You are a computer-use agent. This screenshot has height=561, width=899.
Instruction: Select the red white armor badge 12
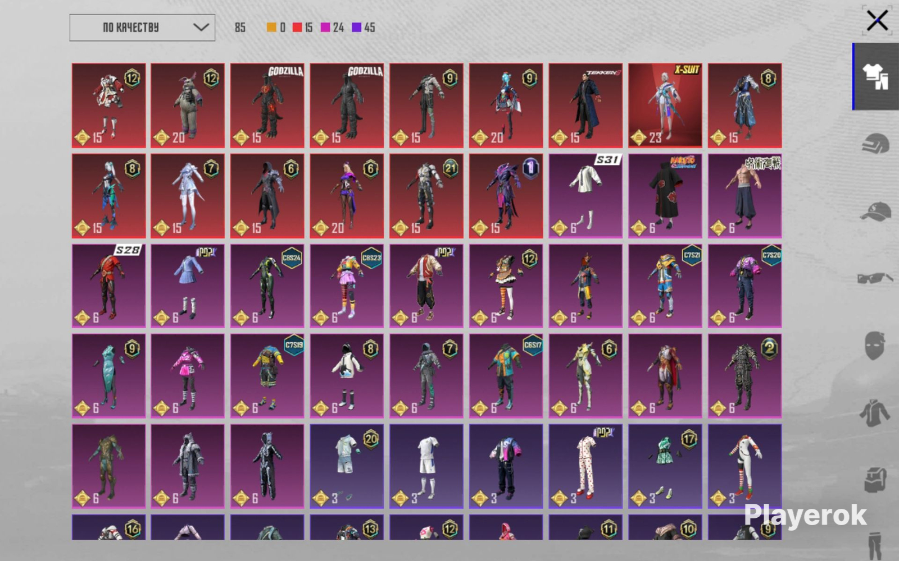pyautogui.click(x=108, y=105)
